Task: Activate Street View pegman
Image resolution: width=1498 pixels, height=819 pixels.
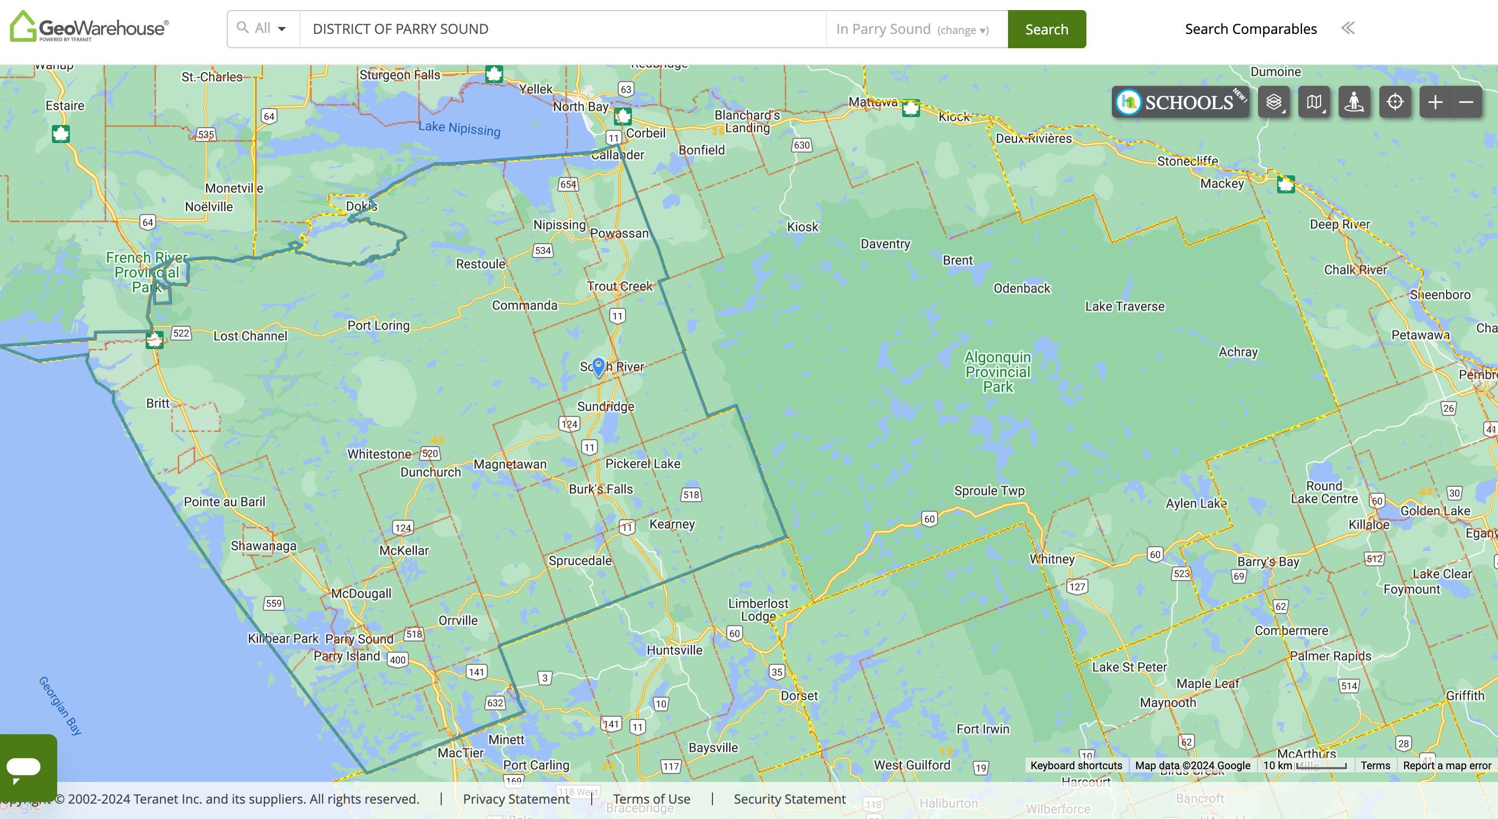Action: [1354, 102]
